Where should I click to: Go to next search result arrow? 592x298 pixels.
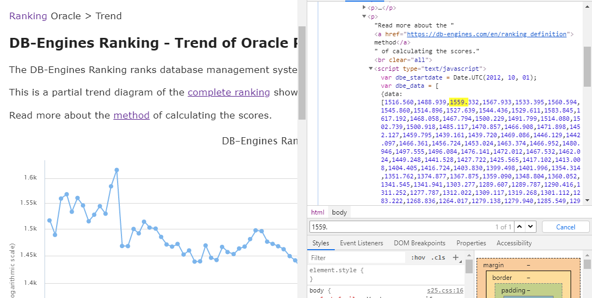point(530,227)
